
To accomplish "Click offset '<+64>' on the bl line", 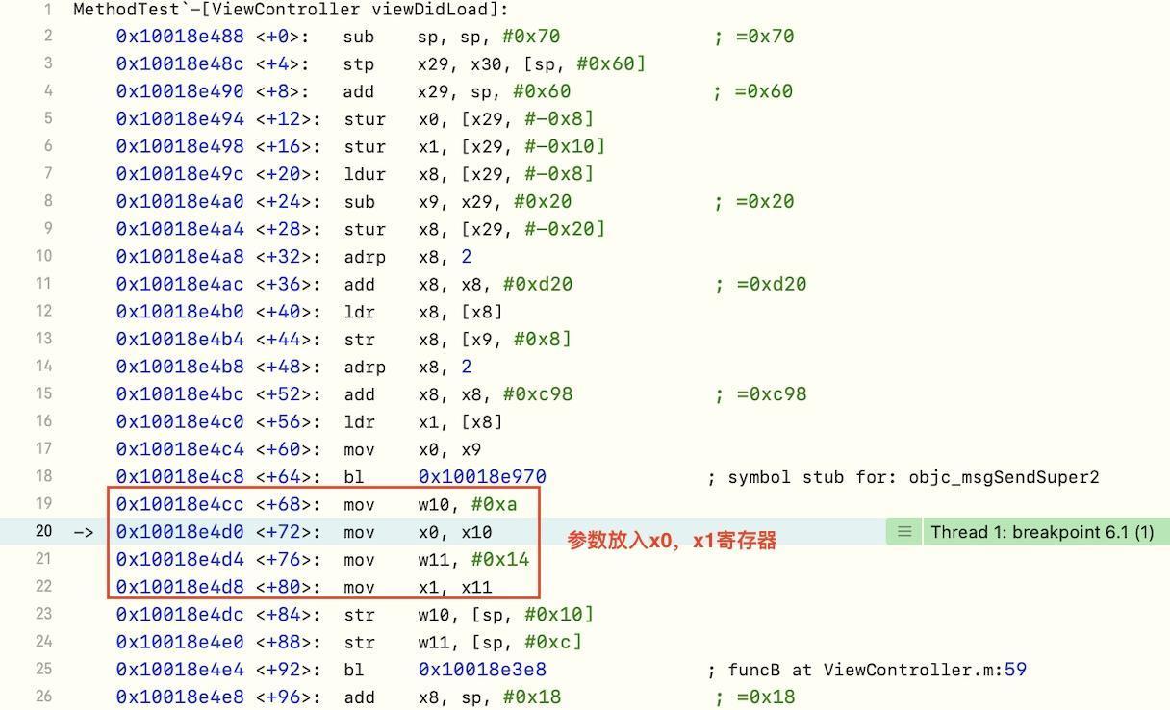I will (x=283, y=477).
